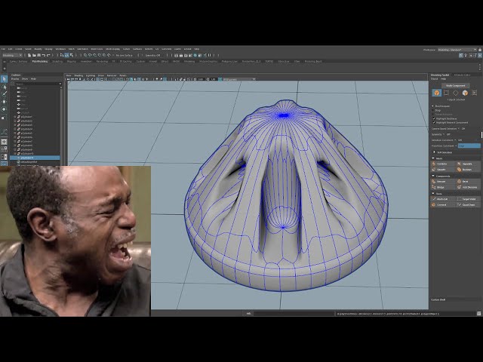Open the Workspace dropdown at top right
The width and height of the screenshot is (483, 362).
point(457,50)
